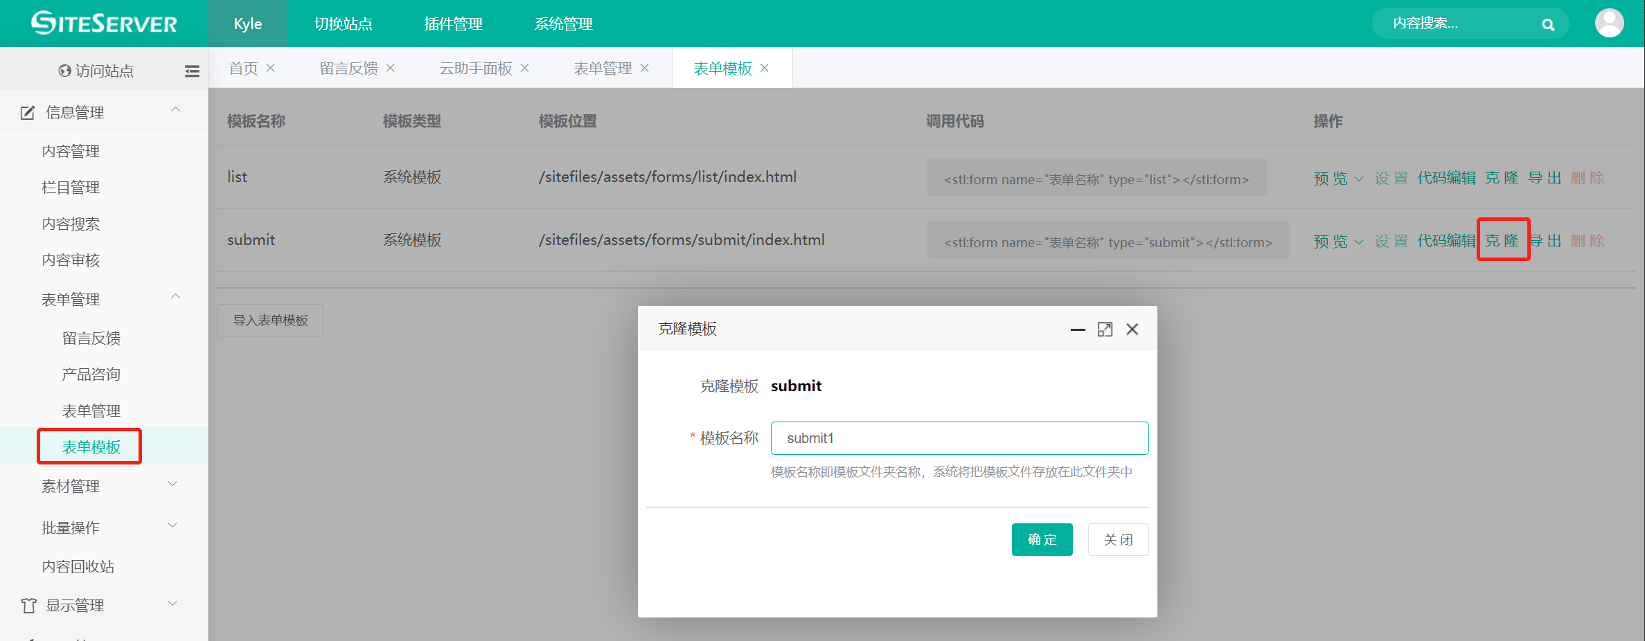Open the user avatar profile icon
Image resolution: width=1645 pixels, height=641 pixels.
click(x=1609, y=24)
